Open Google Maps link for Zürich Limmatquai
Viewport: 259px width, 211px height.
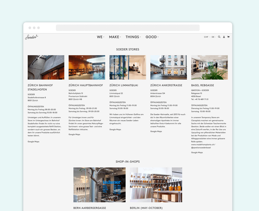point(115,130)
